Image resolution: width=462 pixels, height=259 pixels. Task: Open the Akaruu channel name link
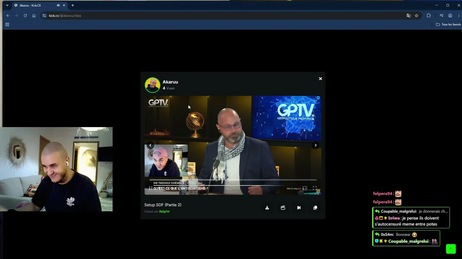pos(170,82)
